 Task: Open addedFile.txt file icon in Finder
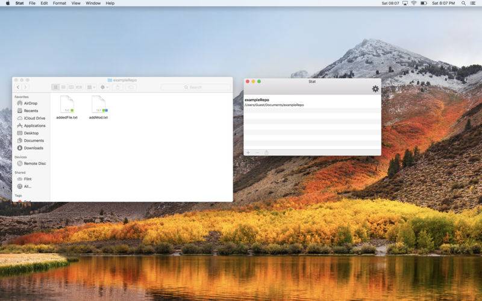pyautogui.click(x=67, y=104)
